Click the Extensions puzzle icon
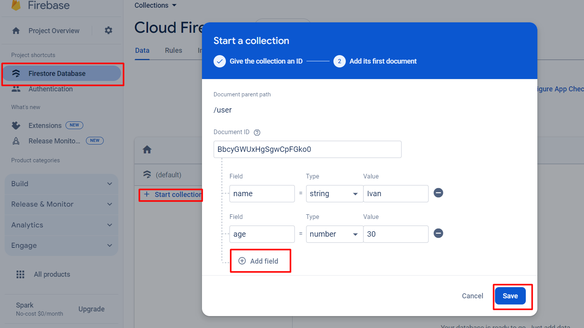Screen dimensions: 584x328 16,125
